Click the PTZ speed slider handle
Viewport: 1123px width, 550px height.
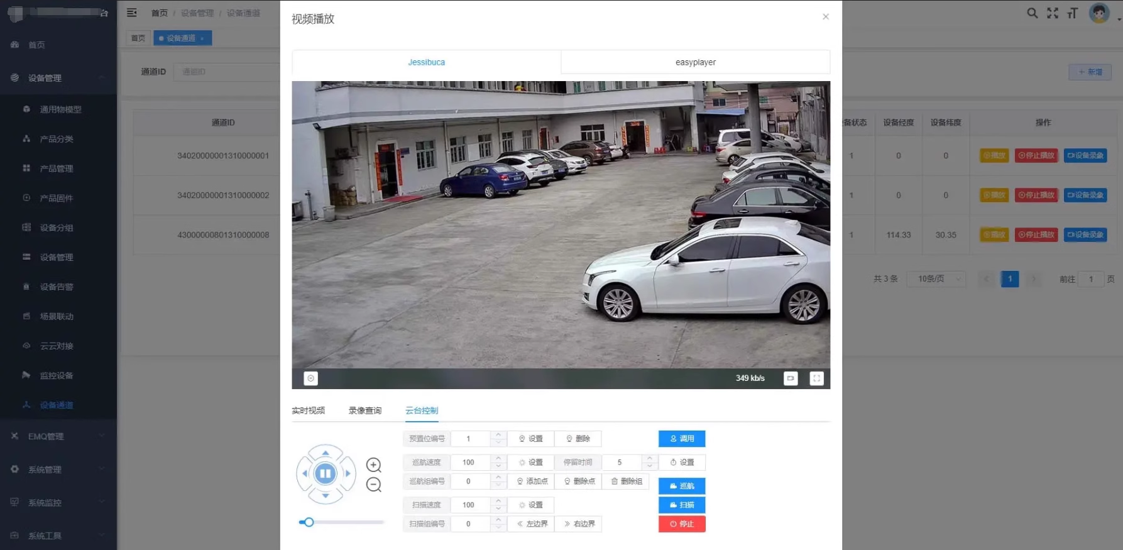coord(309,522)
